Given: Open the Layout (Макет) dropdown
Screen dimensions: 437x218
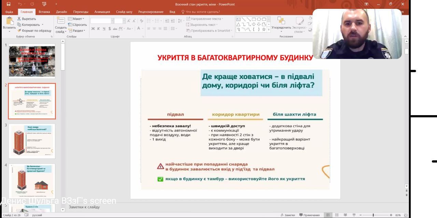Looking at the screenshot, I should pyautogui.click(x=77, y=19).
